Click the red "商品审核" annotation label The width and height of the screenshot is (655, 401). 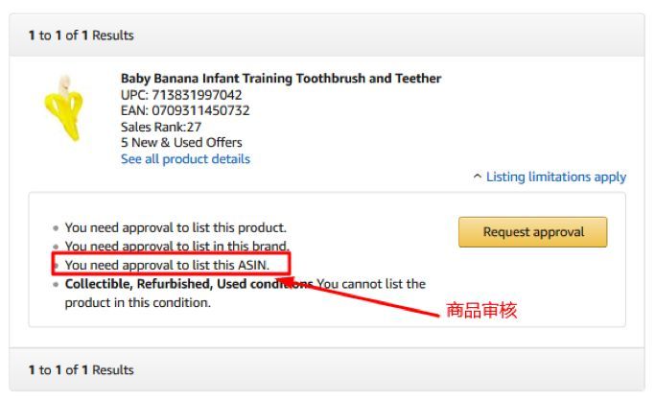(481, 312)
